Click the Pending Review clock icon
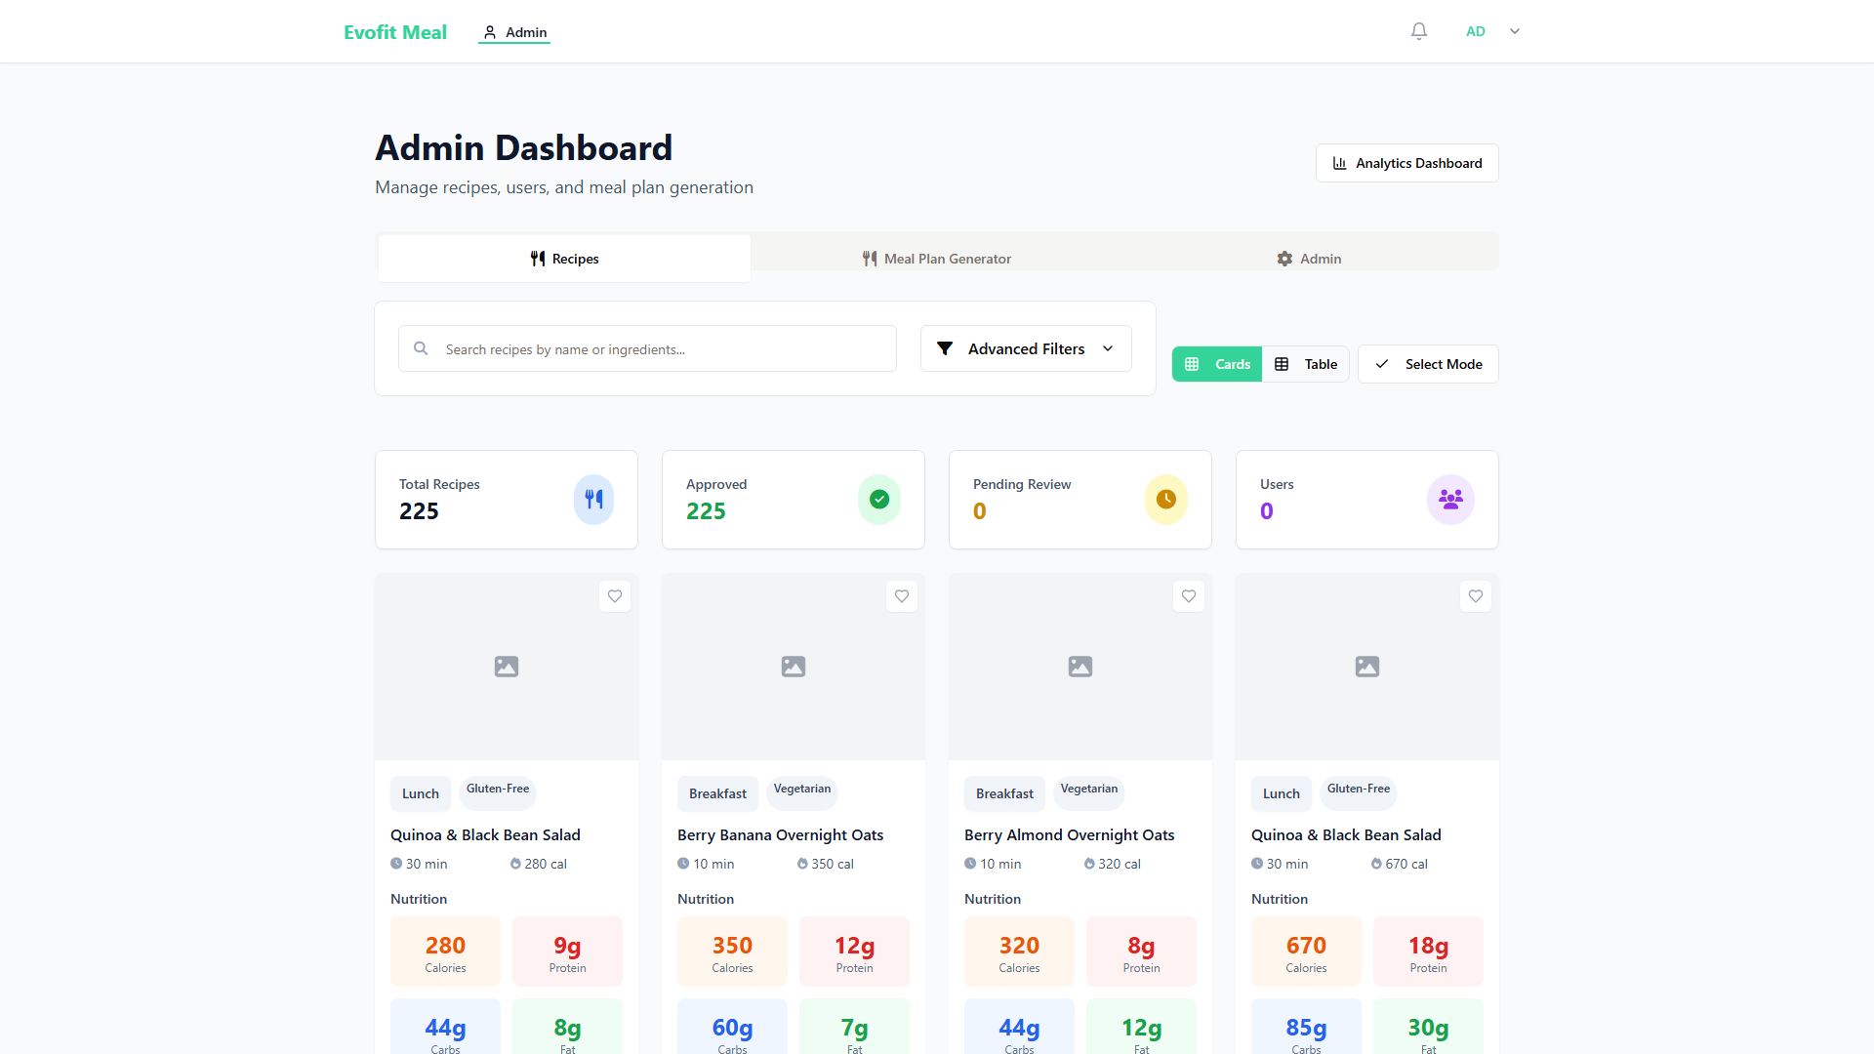The height and width of the screenshot is (1054, 1874). (x=1166, y=500)
